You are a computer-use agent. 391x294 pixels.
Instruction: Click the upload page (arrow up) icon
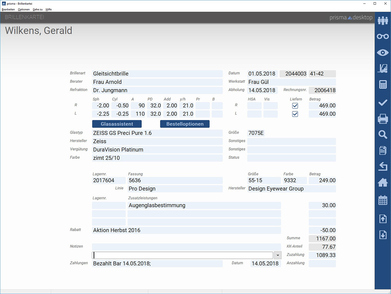pos(383,219)
